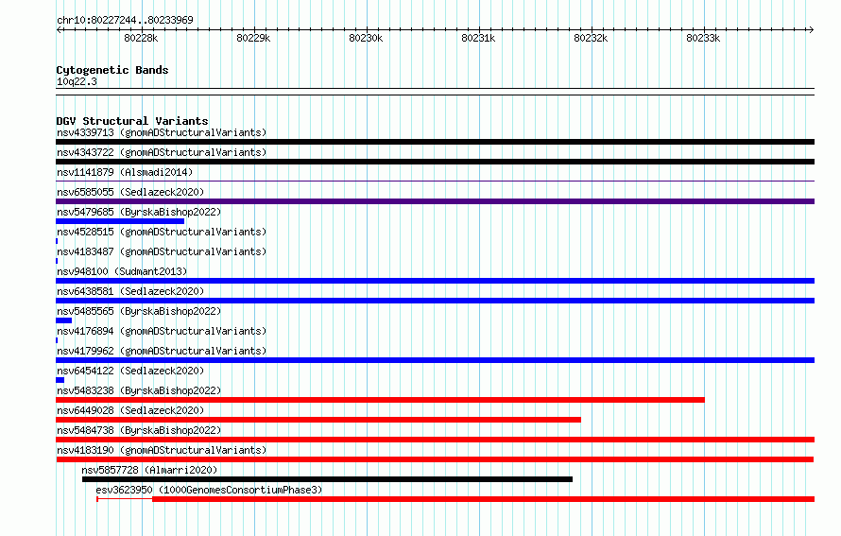
Task: Click the 80229k ruler label
Action: 253,38
